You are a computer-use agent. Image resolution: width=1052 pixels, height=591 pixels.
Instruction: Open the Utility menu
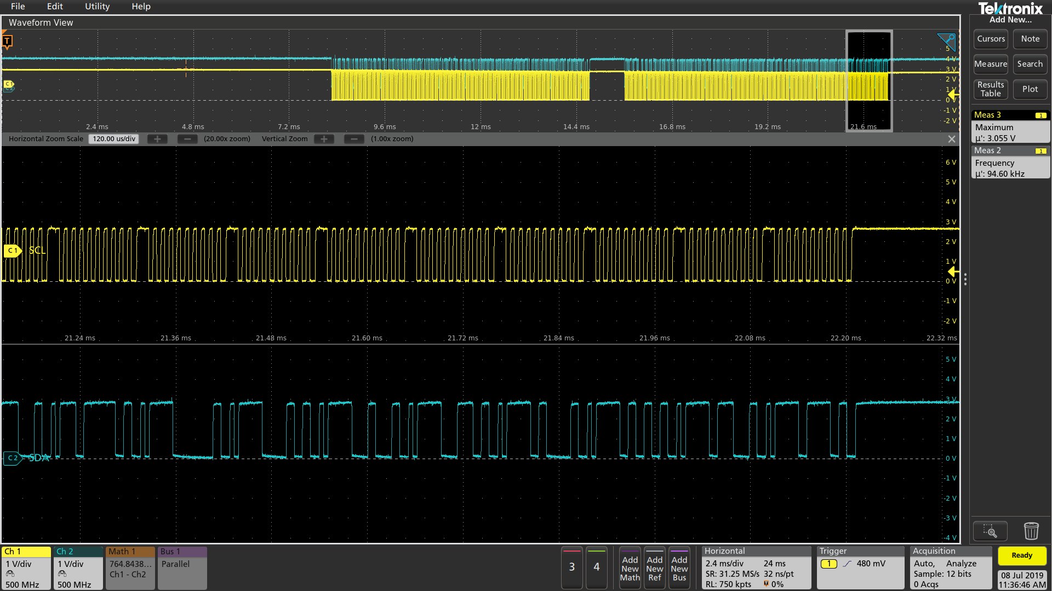(97, 7)
